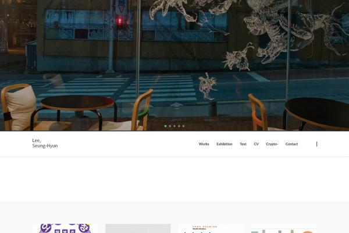Click the red traffic light in banner

[x=120, y=22]
